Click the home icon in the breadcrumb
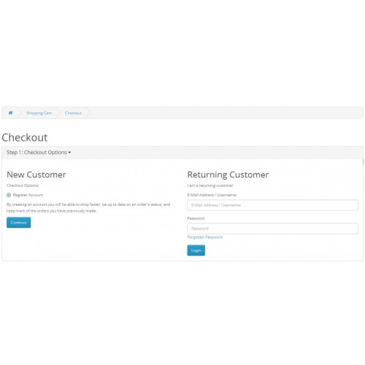Screen dimensions: 365x365 click(x=10, y=112)
